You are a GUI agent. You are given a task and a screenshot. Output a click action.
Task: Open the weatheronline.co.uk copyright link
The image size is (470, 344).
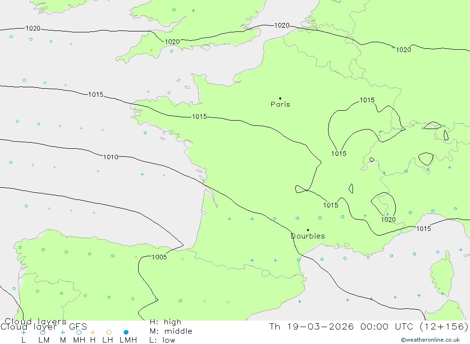pos(431,340)
